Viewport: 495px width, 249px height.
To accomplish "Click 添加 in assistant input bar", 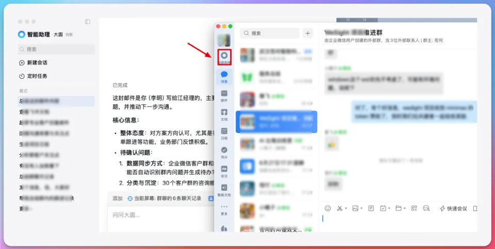I will coord(118,198).
